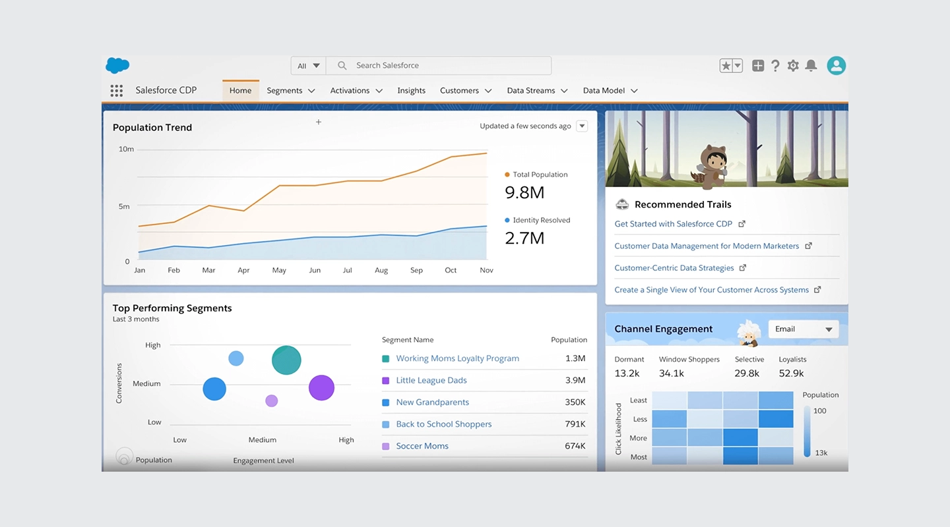Open Working Moms Loyalty Program segment
Screen dimensions: 950x527
tap(457, 358)
